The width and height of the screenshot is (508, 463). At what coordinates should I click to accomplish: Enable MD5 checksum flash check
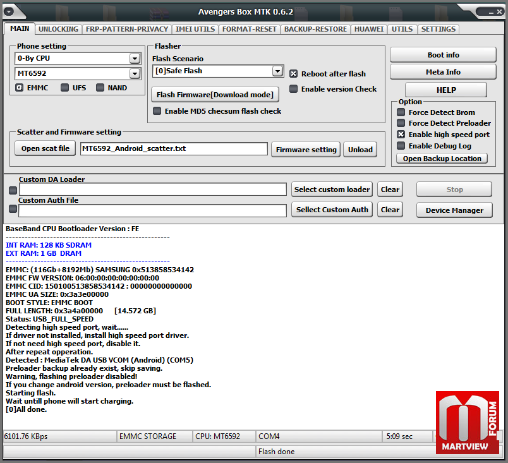tap(157, 111)
